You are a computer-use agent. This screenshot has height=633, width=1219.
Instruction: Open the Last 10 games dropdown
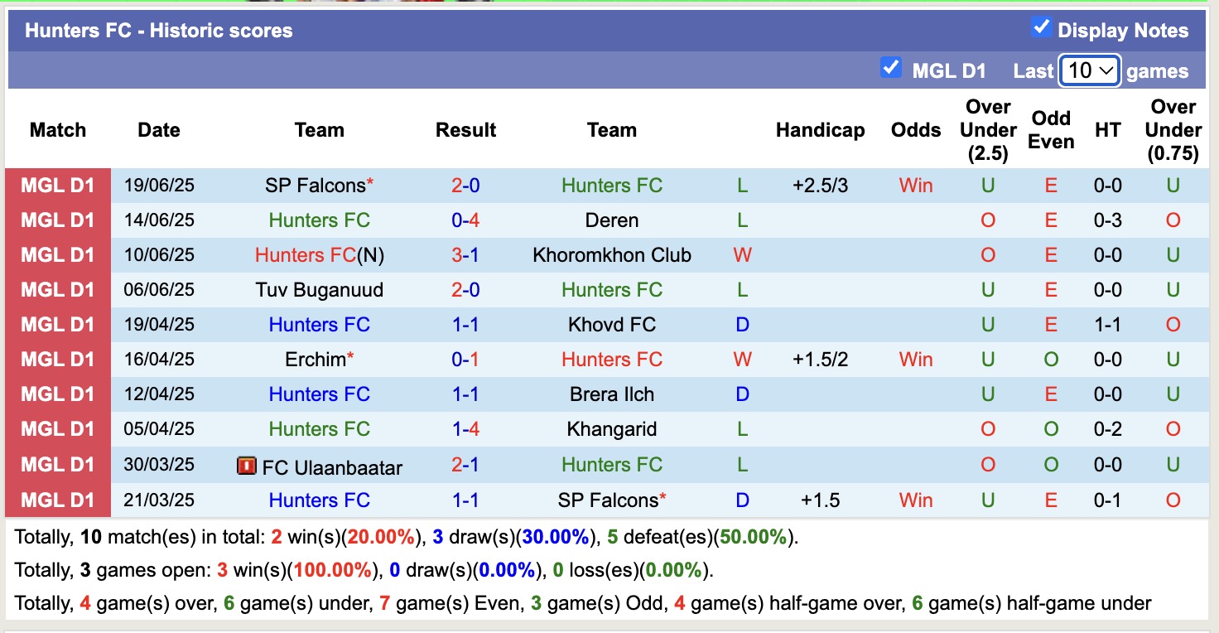(1090, 70)
